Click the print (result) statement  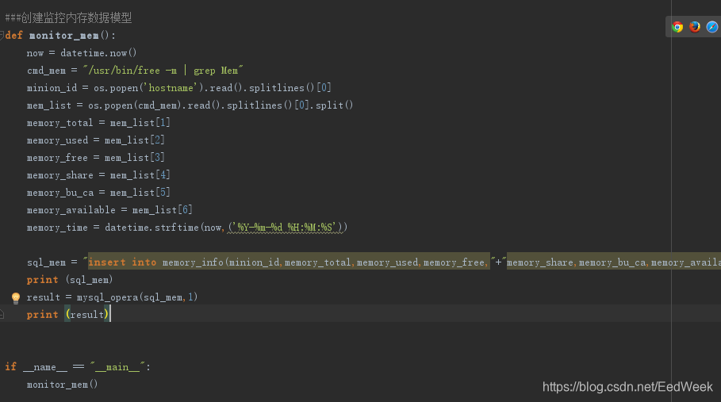[68, 315]
